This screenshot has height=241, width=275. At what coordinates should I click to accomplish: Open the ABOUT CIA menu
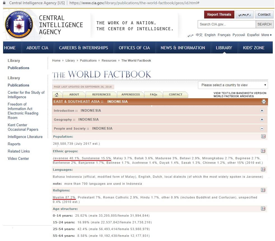(37, 48)
